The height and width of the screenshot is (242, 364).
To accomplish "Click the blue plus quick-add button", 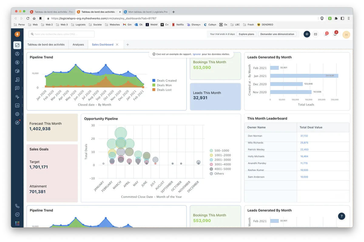I will coord(307,34).
